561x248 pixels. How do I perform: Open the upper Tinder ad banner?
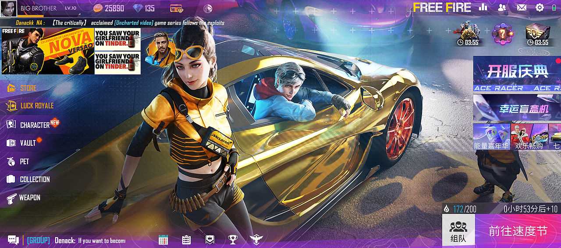[117, 39]
